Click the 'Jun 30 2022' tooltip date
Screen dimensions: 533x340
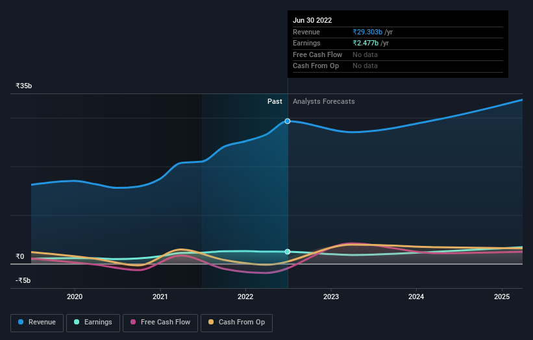(x=312, y=20)
